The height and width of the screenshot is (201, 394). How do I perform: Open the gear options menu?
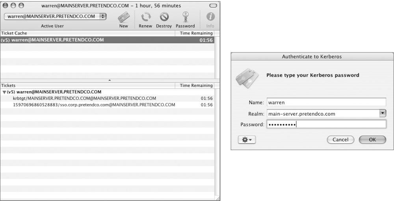pyautogui.click(x=247, y=140)
